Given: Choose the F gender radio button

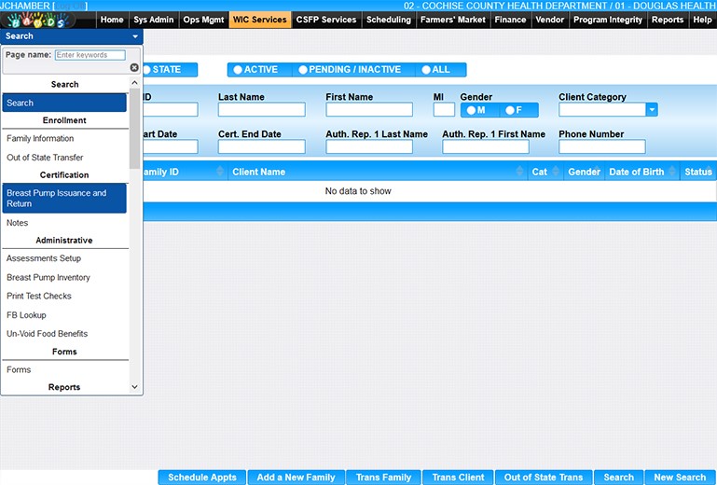Looking at the screenshot, I should click(509, 110).
